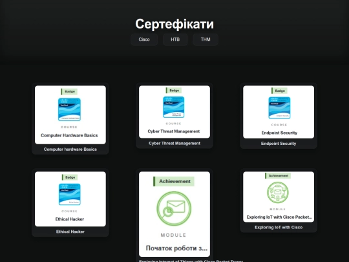Open the Computer Hardware Basics badge icon
Image resolution: width=349 pixels, height=262 pixels.
[x=69, y=109]
